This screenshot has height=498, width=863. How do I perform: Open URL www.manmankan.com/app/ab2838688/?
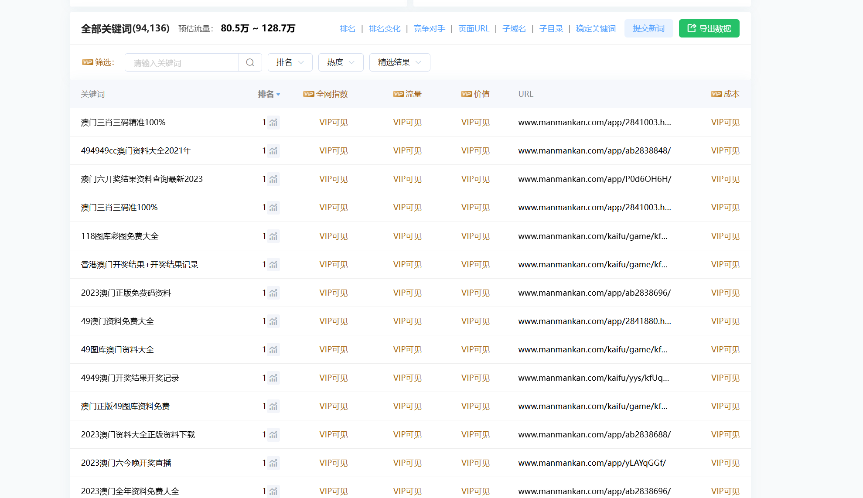coord(595,435)
